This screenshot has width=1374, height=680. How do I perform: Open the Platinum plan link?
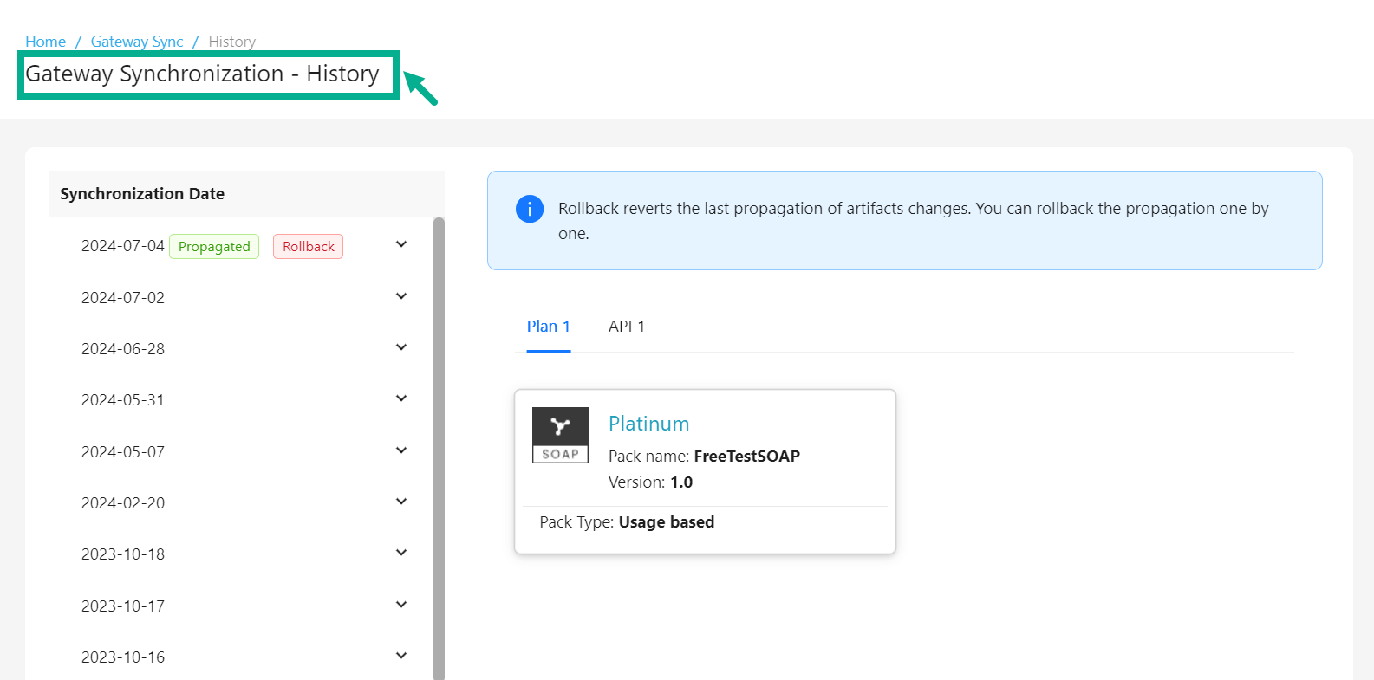pyautogui.click(x=648, y=424)
